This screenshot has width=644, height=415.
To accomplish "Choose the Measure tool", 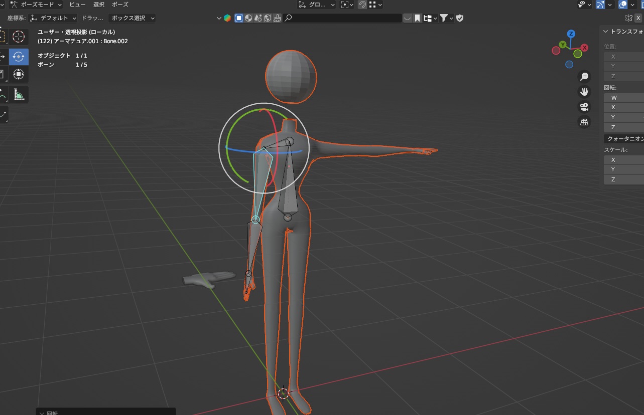I will click(x=18, y=94).
